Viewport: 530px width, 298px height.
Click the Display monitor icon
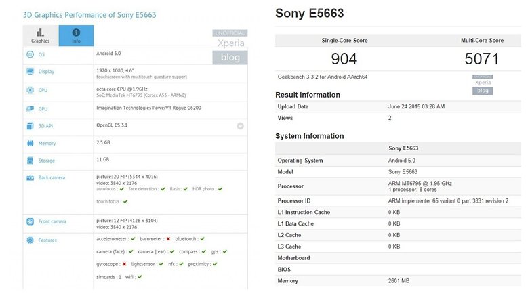point(30,72)
